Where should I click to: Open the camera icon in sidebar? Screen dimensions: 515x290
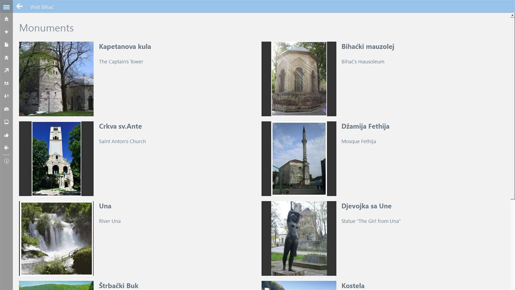(x=6, y=109)
